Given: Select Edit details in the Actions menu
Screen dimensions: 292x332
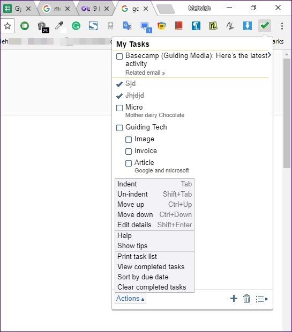Looking at the screenshot, I should point(154,225).
